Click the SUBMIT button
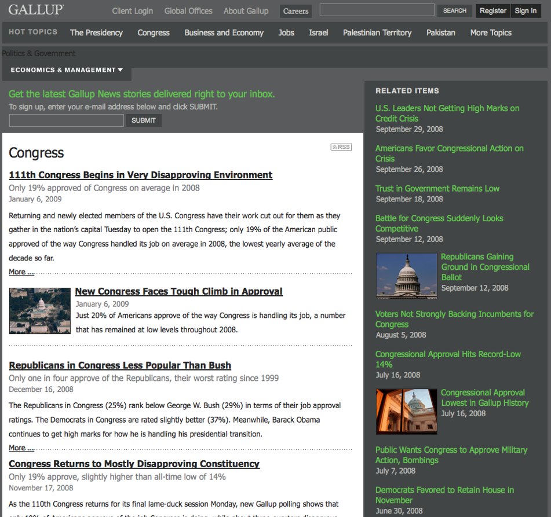Screen dimensions: 551x517 tap(144, 120)
